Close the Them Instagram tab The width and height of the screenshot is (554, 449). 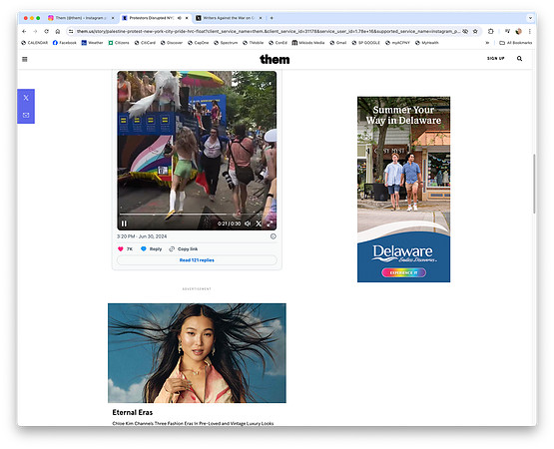[x=113, y=18]
